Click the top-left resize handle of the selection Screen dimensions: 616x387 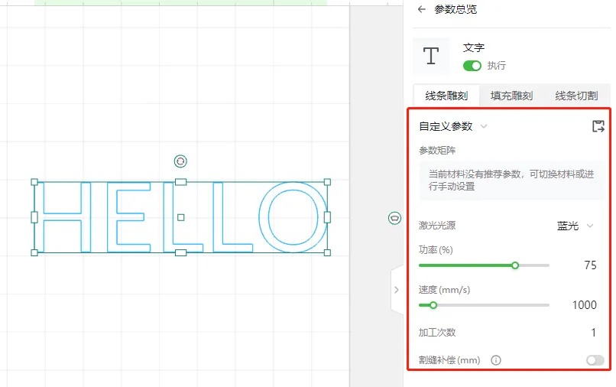click(34, 182)
